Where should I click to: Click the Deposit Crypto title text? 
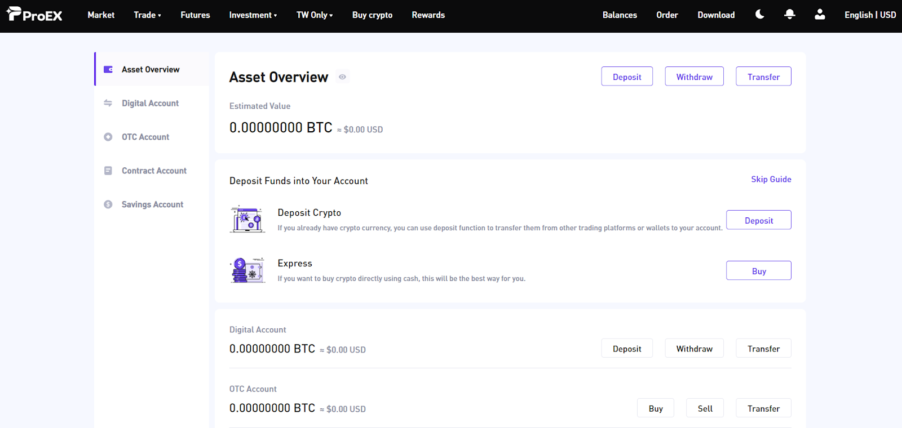pos(309,213)
